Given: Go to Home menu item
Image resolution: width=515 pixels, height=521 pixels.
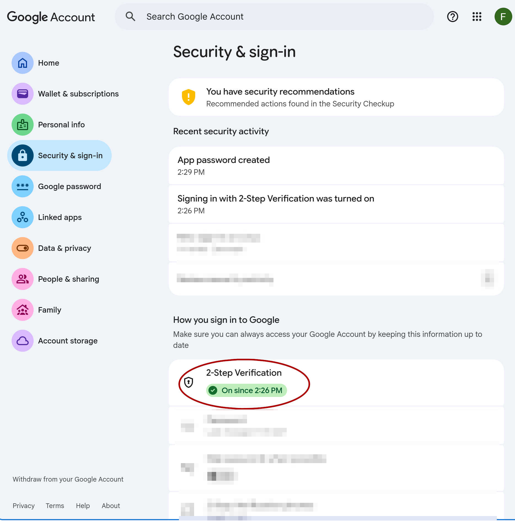Looking at the screenshot, I should [x=49, y=63].
